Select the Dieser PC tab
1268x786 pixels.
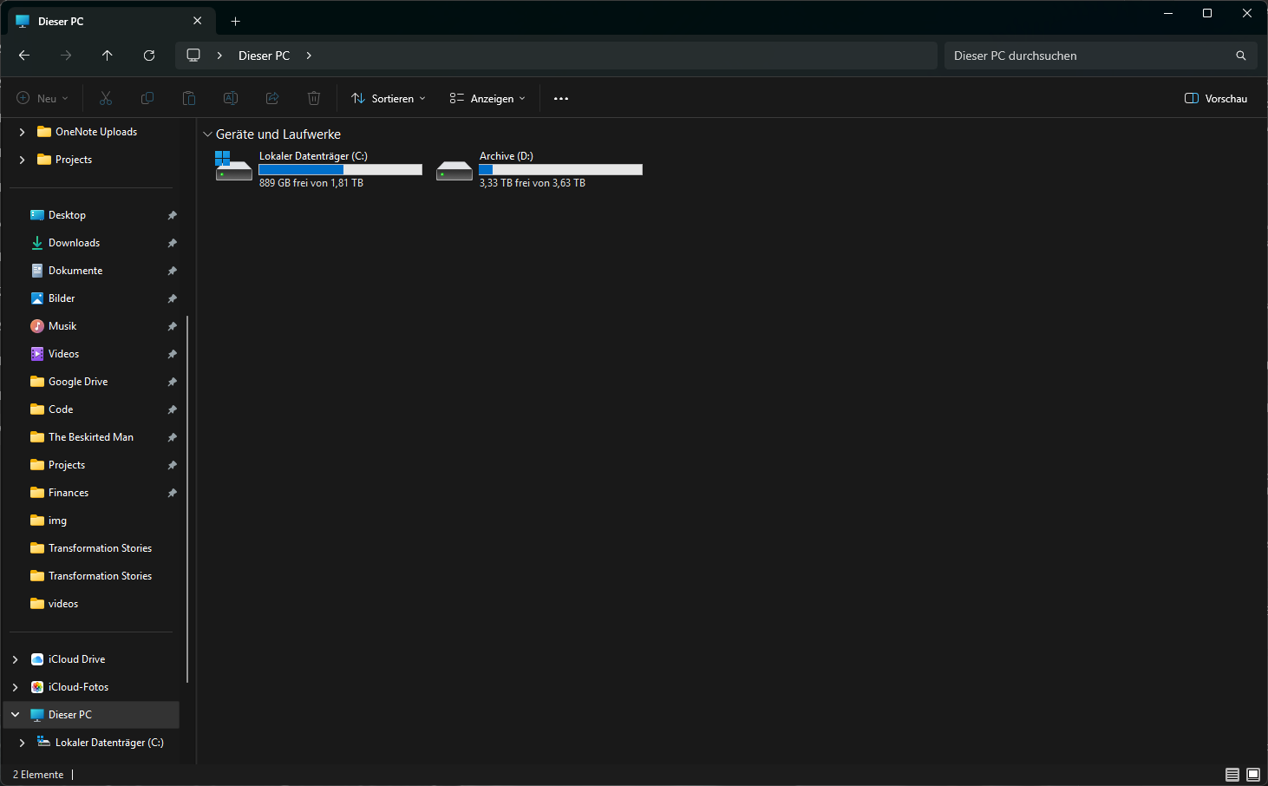click(x=95, y=22)
